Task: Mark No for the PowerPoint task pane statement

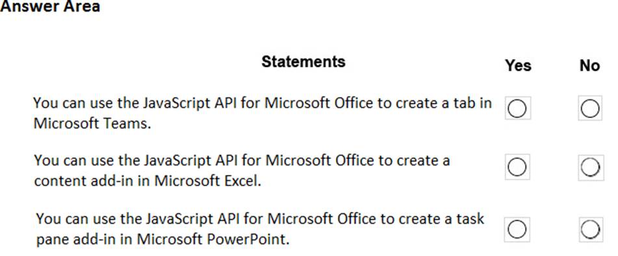Action: click(x=590, y=229)
